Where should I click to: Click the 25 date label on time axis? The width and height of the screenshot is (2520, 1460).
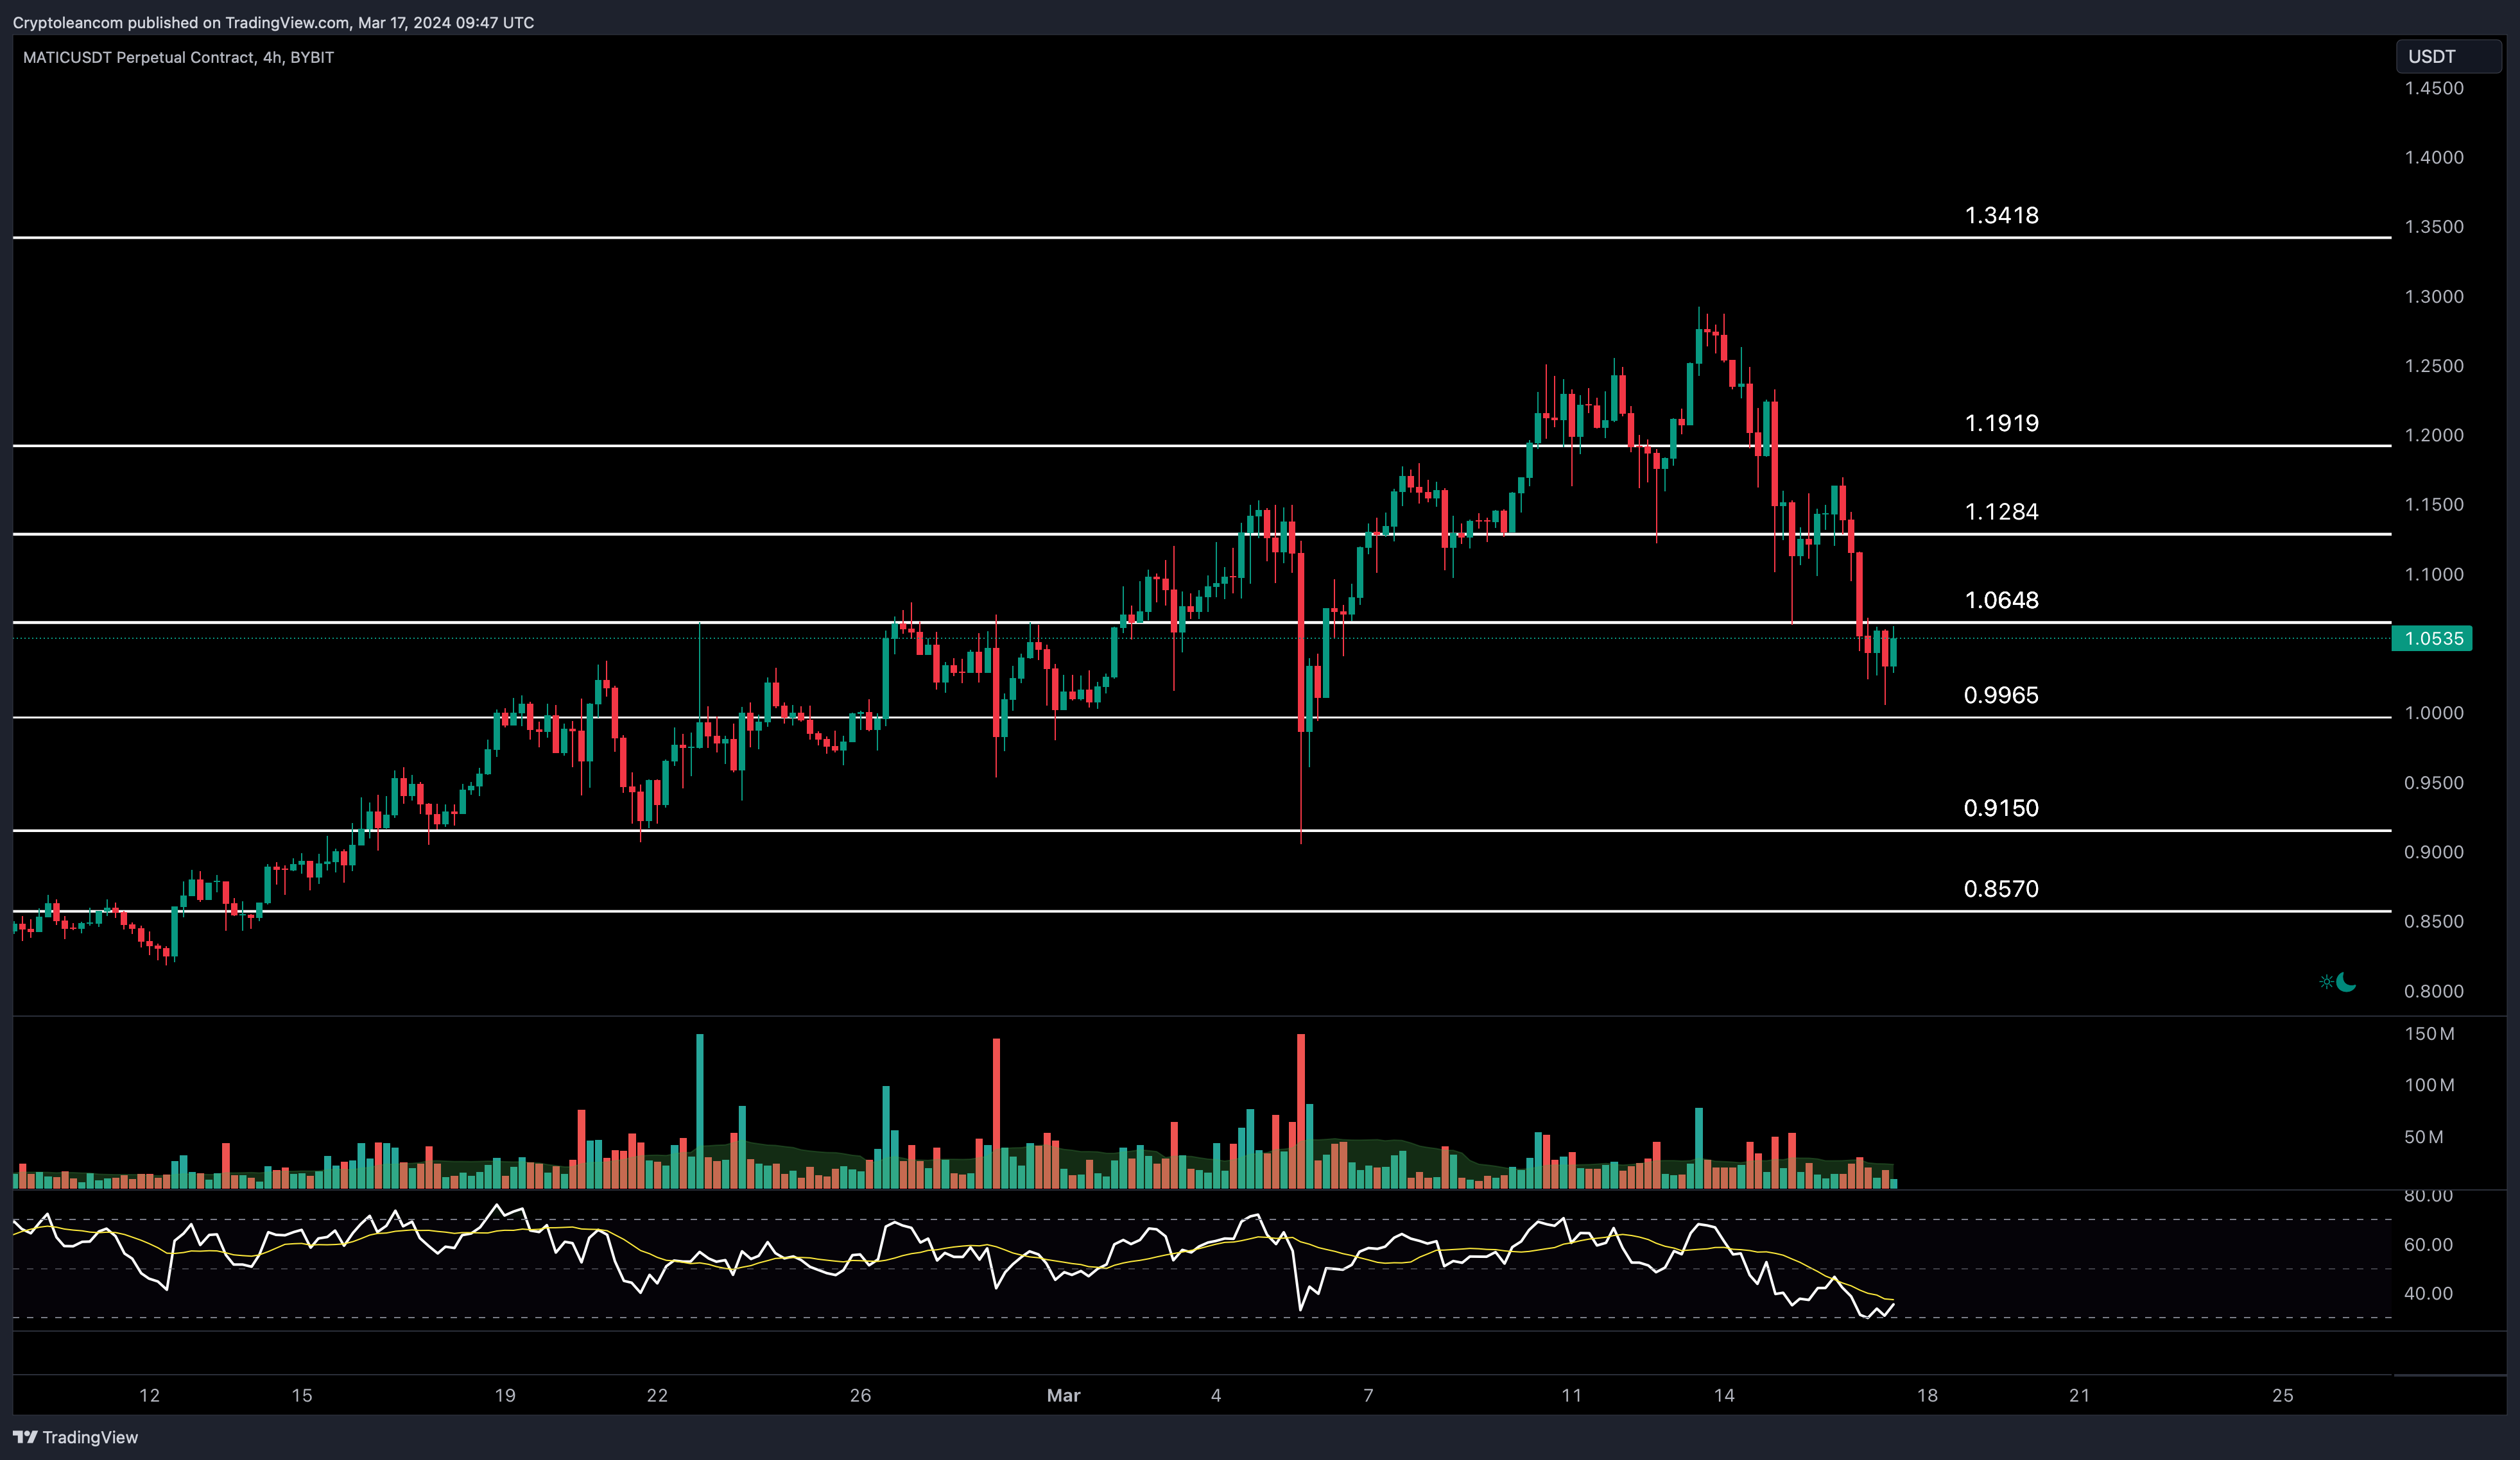(x=2282, y=1395)
